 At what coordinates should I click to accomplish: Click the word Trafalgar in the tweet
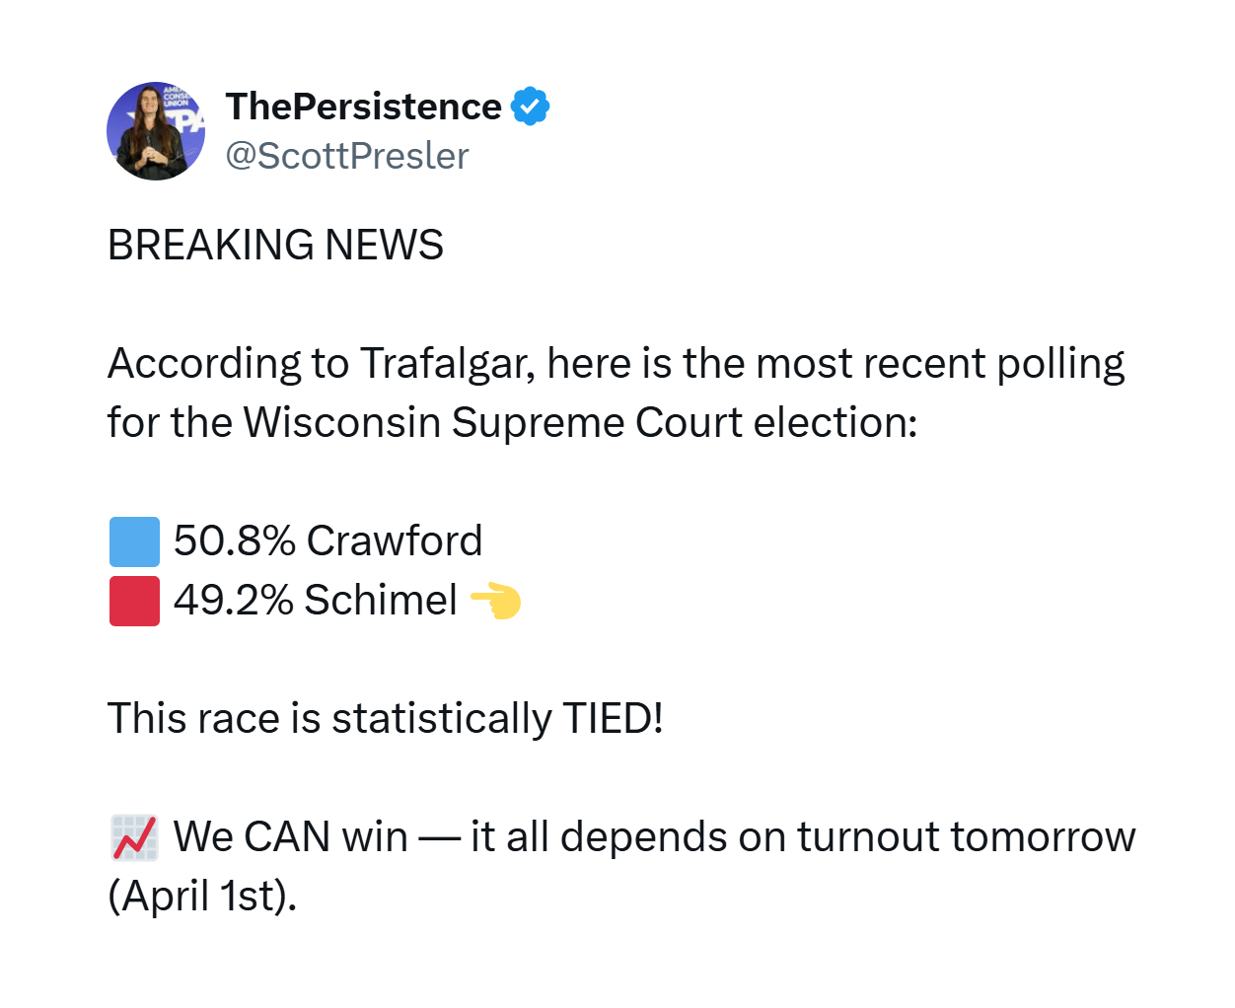pyautogui.click(x=446, y=364)
